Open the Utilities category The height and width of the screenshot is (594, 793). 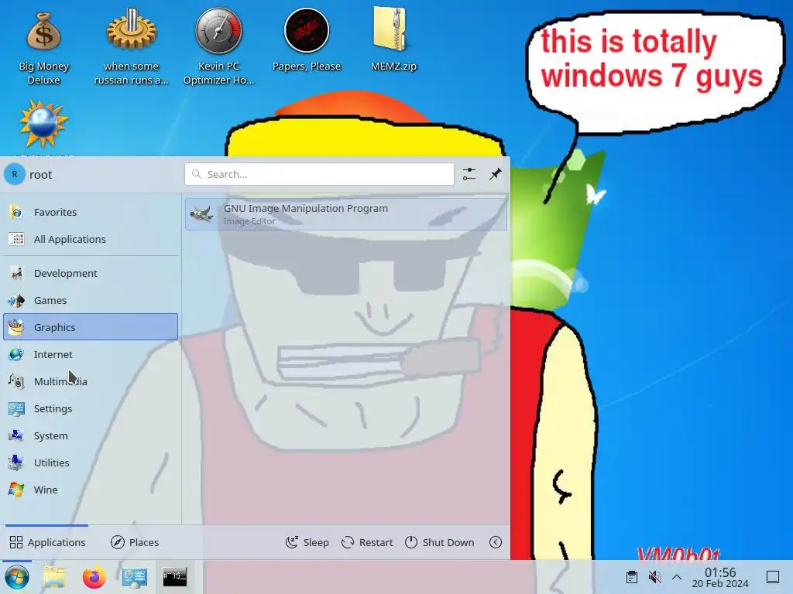(x=91, y=463)
